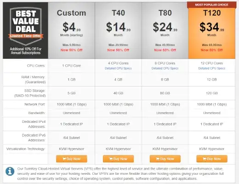Select the Custom plan header
This screenshot has width=239, height=184.
point(71,13)
